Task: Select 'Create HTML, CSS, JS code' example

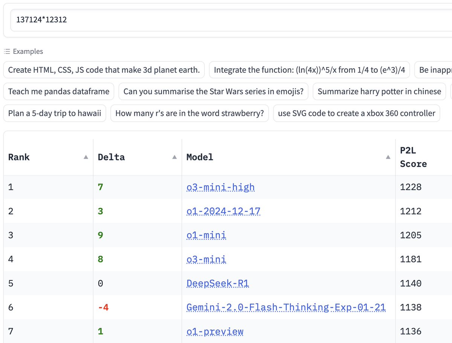Action: 104,70
